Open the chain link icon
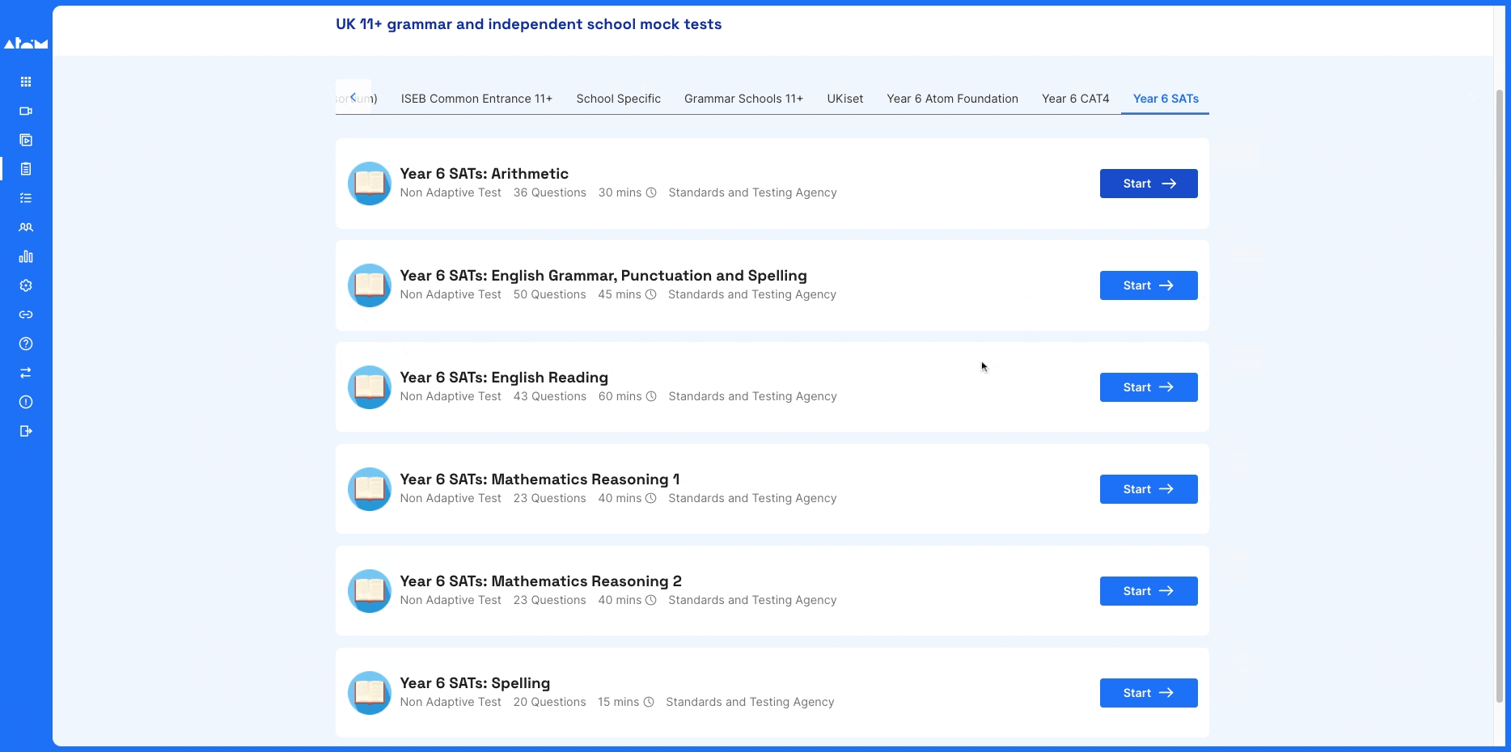 (x=26, y=315)
